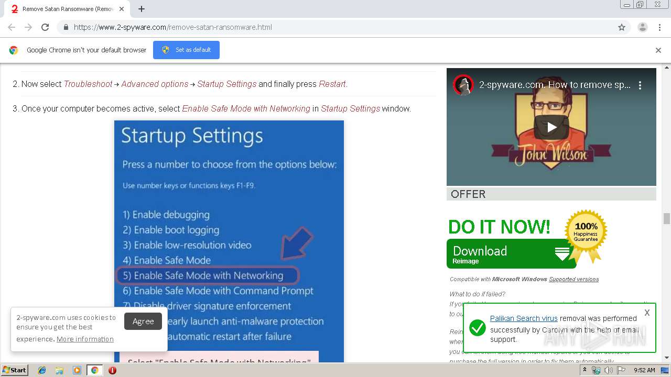Image resolution: width=671 pixels, height=377 pixels.
Task: Click the Restart text in step 2
Action: tap(332, 84)
